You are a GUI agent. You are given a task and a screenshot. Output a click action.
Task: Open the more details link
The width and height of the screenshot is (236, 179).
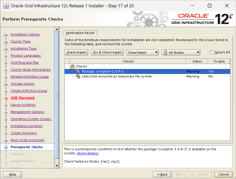click(x=88, y=153)
